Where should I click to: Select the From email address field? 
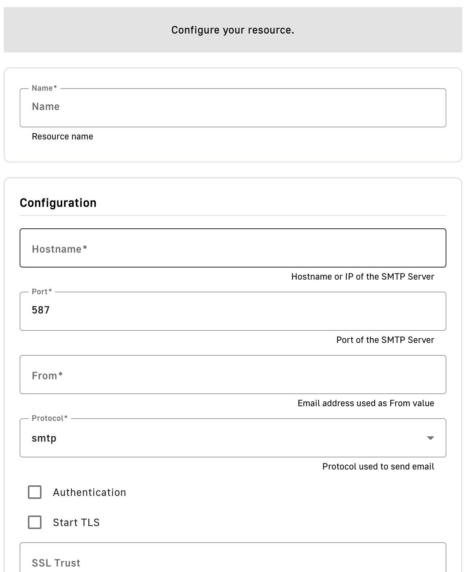[233, 375]
